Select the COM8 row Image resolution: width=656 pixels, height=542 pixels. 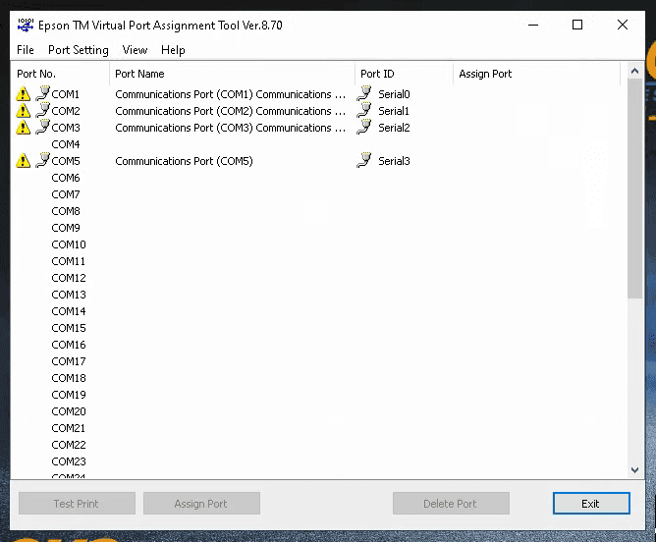click(x=316, y=212)
